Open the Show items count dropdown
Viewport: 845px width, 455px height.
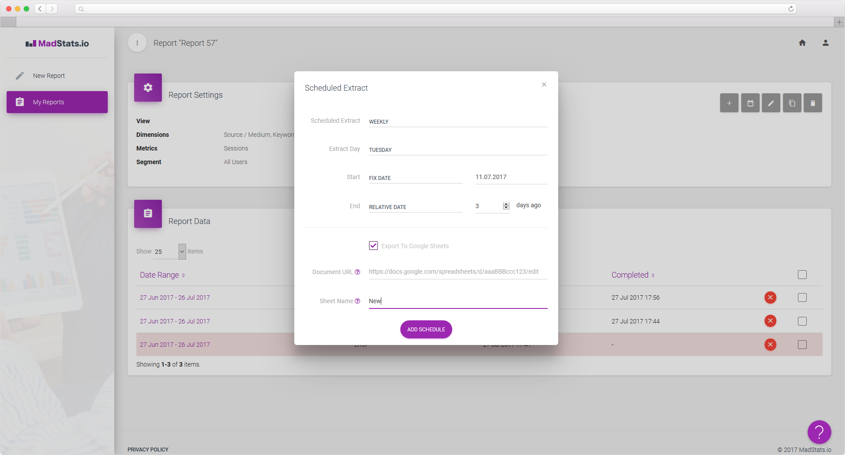[x=170, y=252]
